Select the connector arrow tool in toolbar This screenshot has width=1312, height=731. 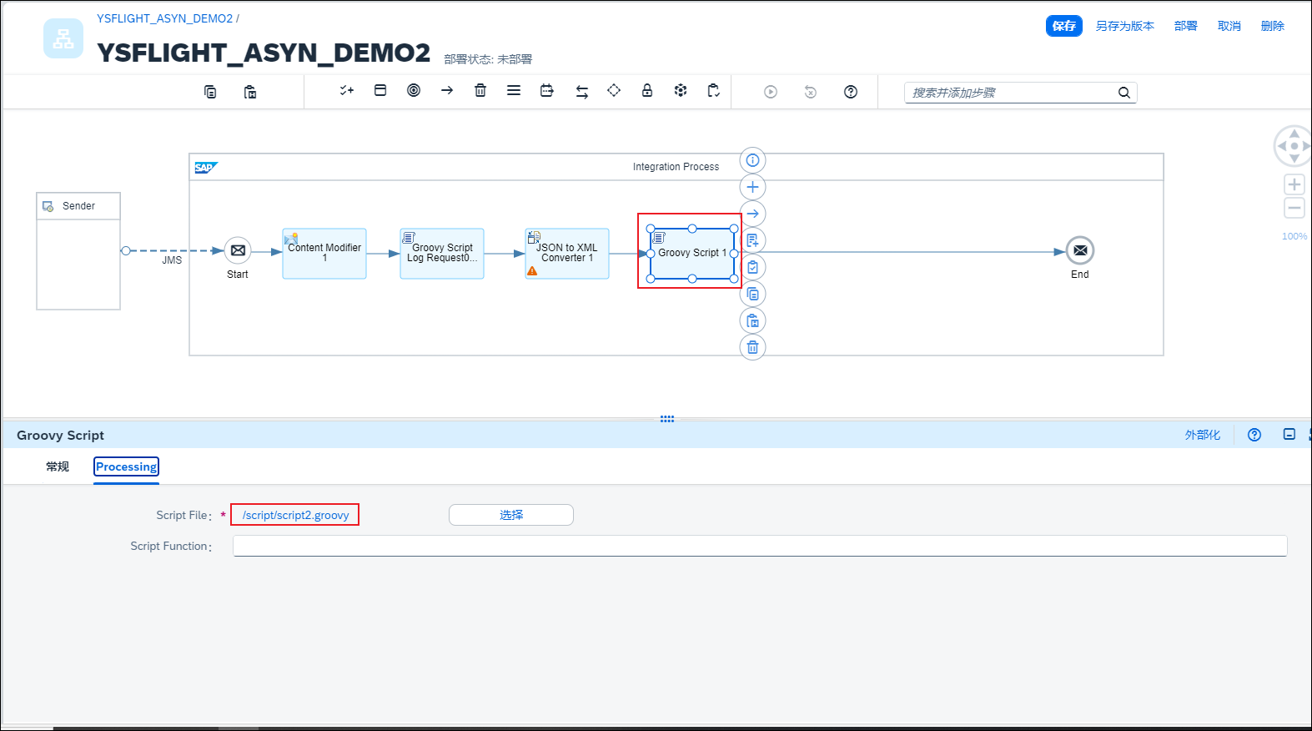tap(447, 91)
